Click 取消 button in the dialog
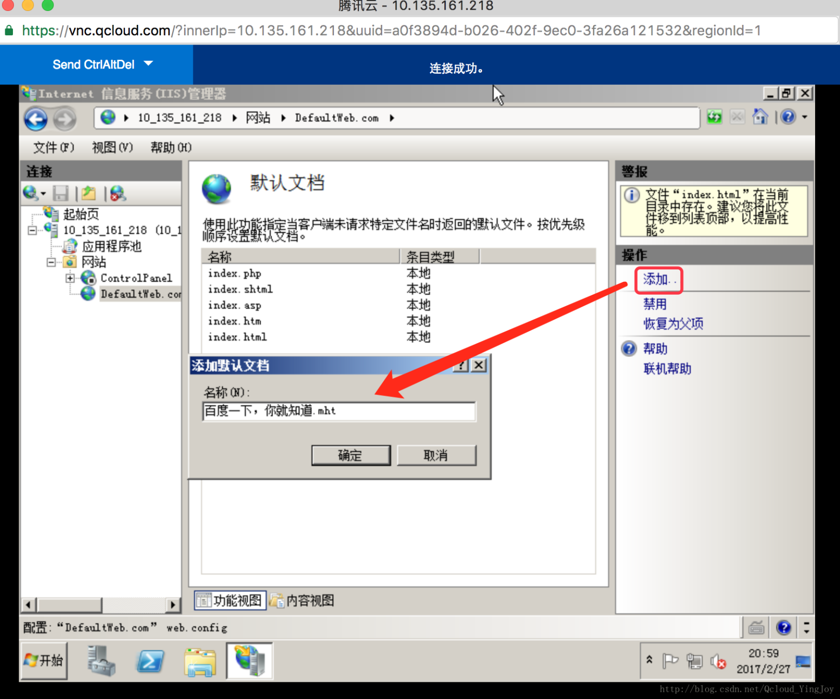Screen dimensions: 840x699 pos(436,455)
